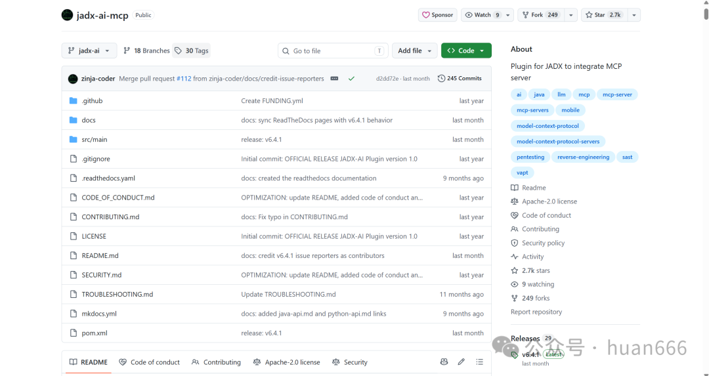Click zinja-coder avatar in commit bar

(x=73, y=79)
